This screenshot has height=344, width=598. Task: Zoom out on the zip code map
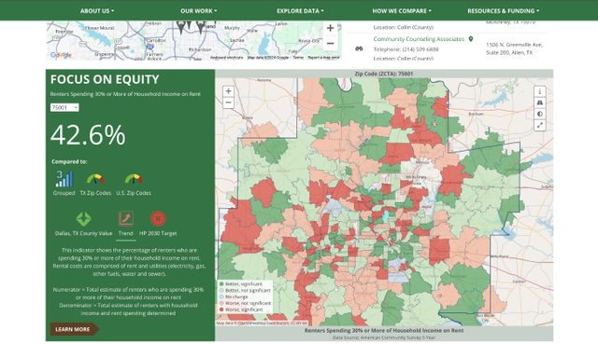click(228, 103)
